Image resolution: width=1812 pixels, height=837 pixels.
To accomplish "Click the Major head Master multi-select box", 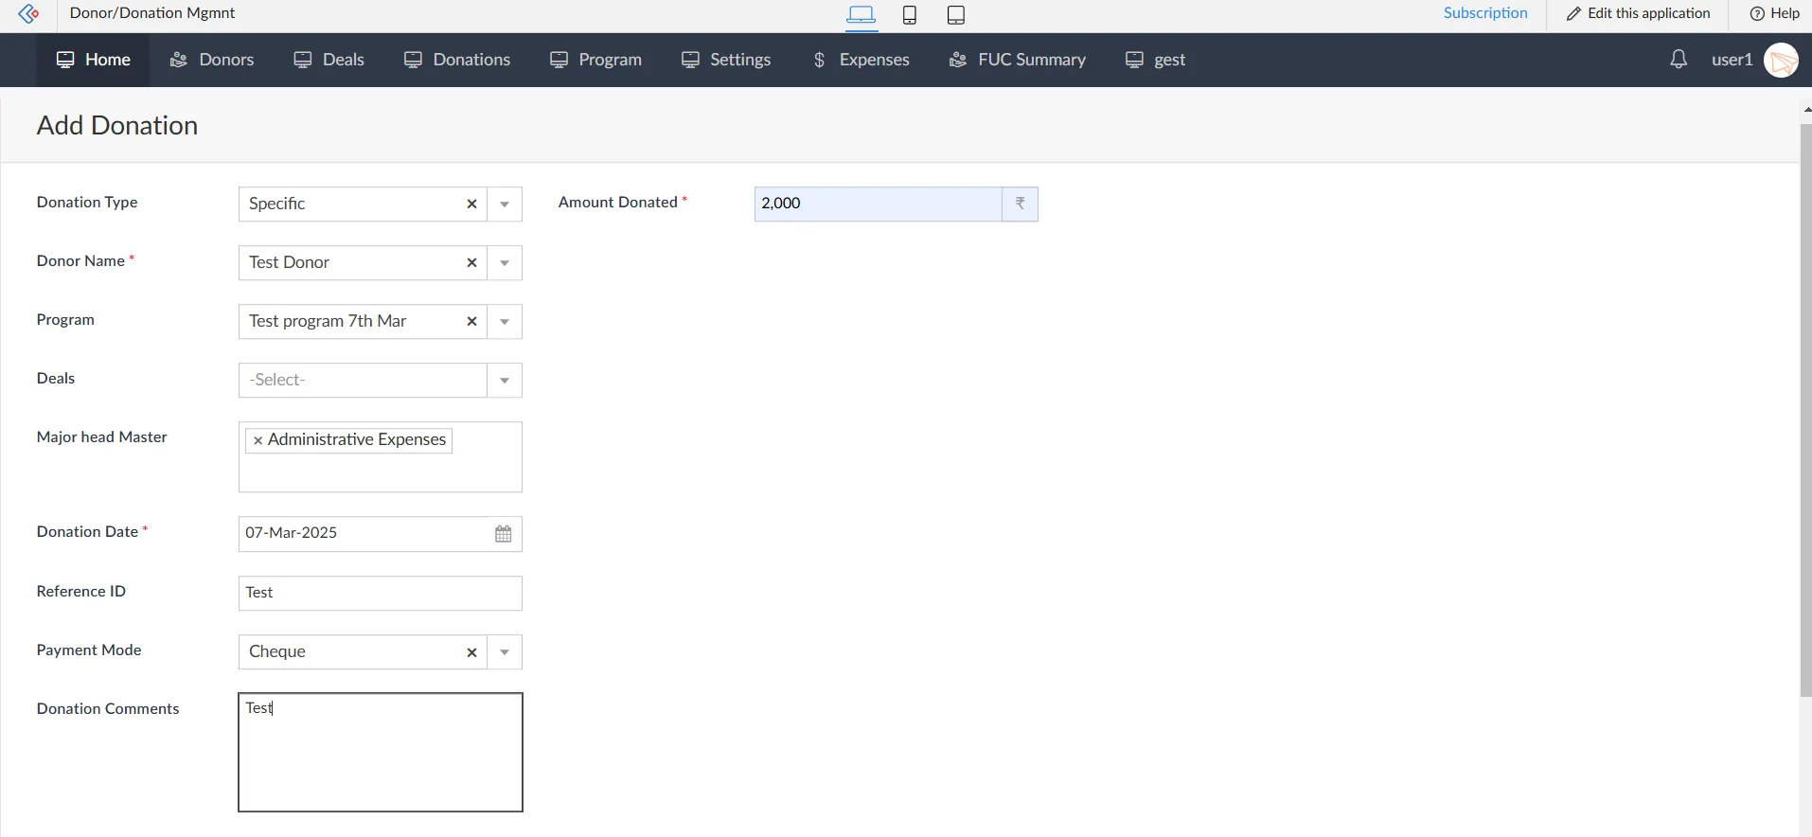I will [381, 457].
